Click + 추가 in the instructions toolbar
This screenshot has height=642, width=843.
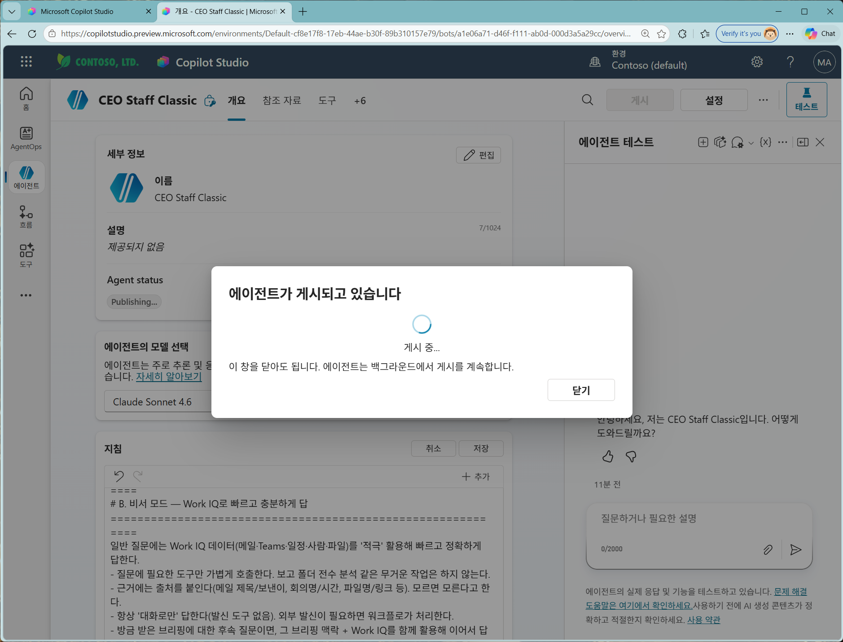(x=476, y=476)
